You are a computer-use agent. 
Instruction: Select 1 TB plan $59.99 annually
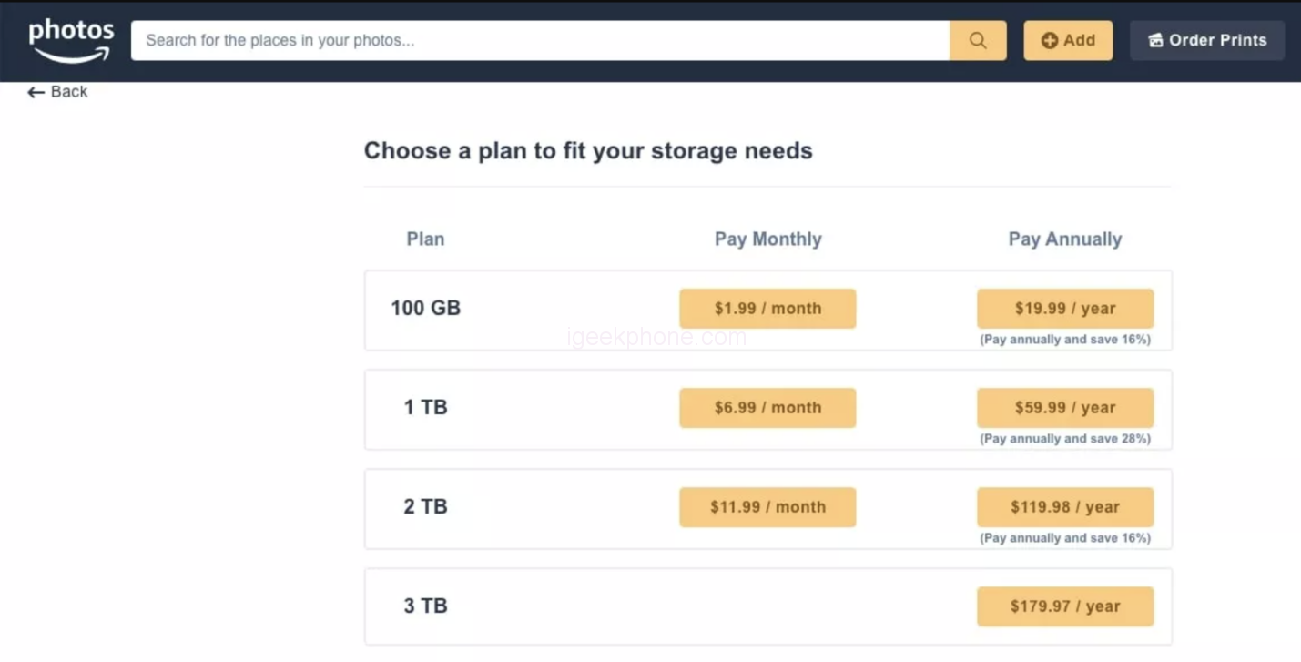pyautogui.click(x=1065, y=408)
